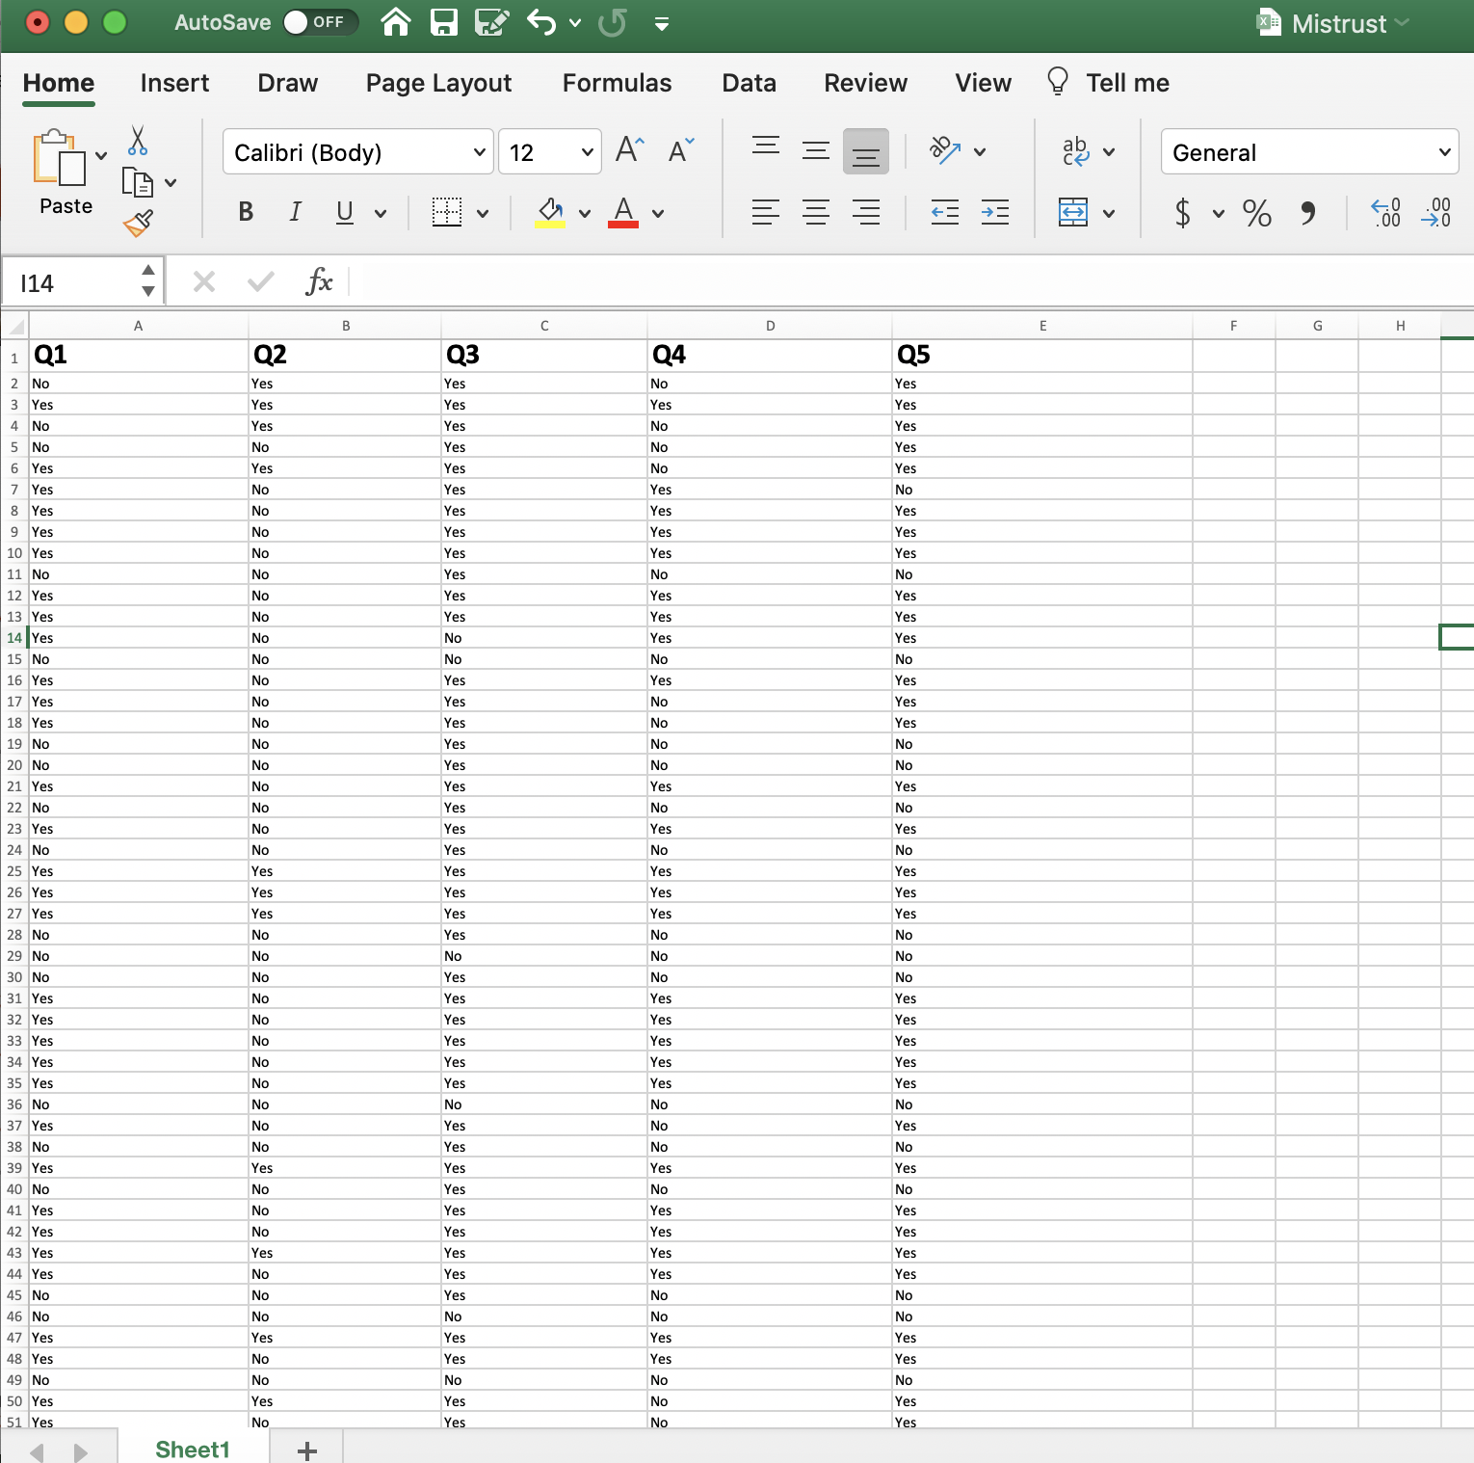The image size is (1474, 1463).
Task: Apply the yellow fill color bucket
Action: pos(550,212)
